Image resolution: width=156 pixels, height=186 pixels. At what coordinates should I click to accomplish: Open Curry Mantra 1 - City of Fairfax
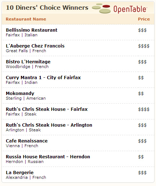click(43, 78)
